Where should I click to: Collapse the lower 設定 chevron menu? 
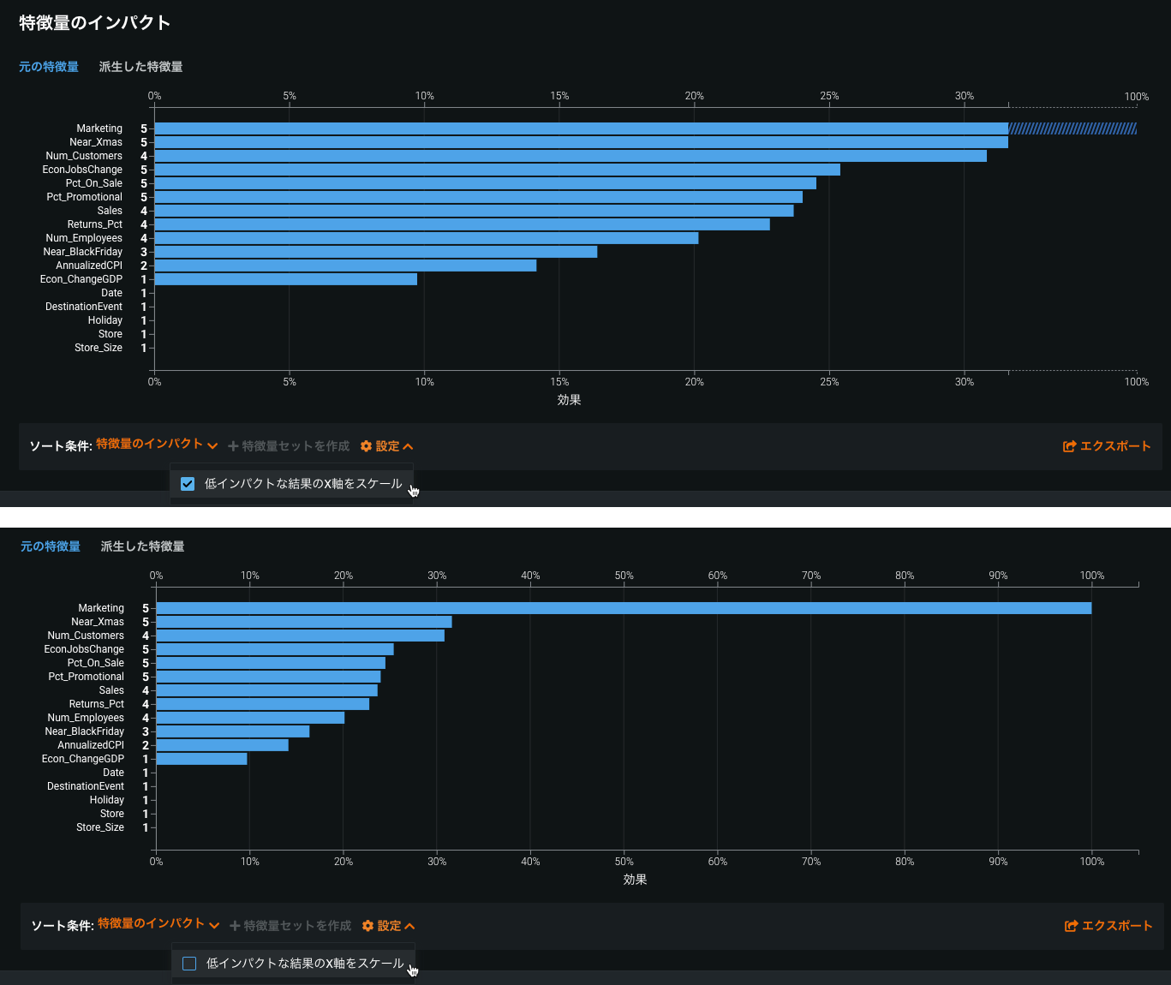(409, 926)
